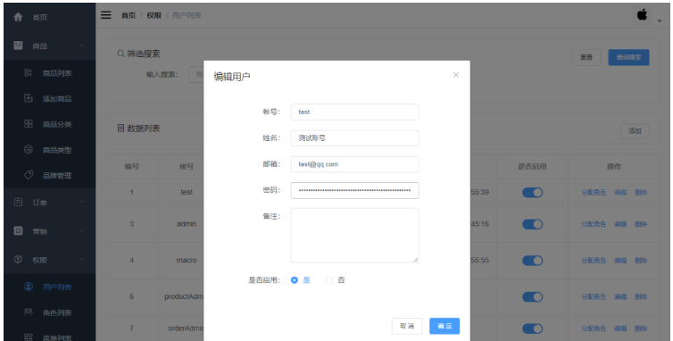Click the 'admin' account cell
673x341 pixels.
[x=187, y=224]
